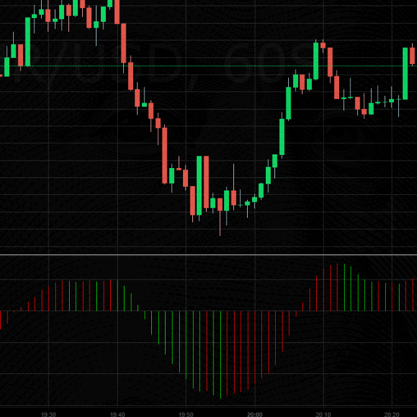Select the 19:50 label on time axis

click(x=185, y=413)
